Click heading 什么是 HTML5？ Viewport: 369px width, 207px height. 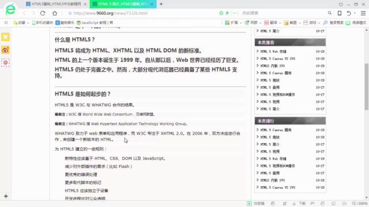tap(75, 40)
